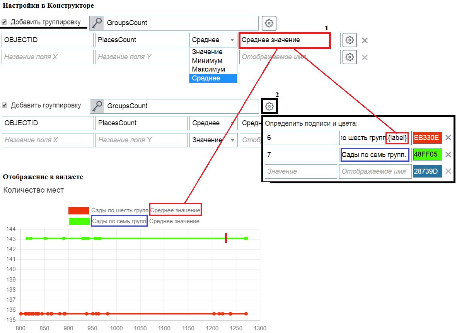Toggle red series in the chart legend
The image size is (457, 333).
coord(78,211)
